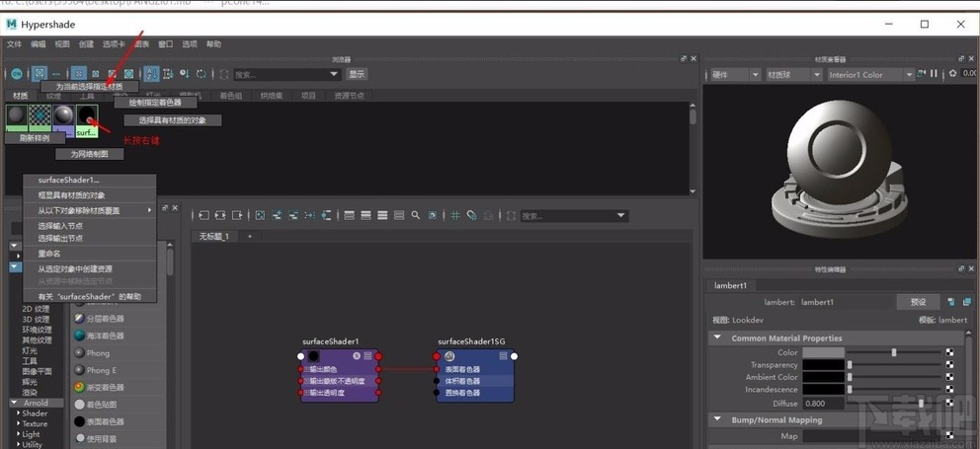Set nodes to connected view mode icon
980x449 pixels.
[366, 215]
